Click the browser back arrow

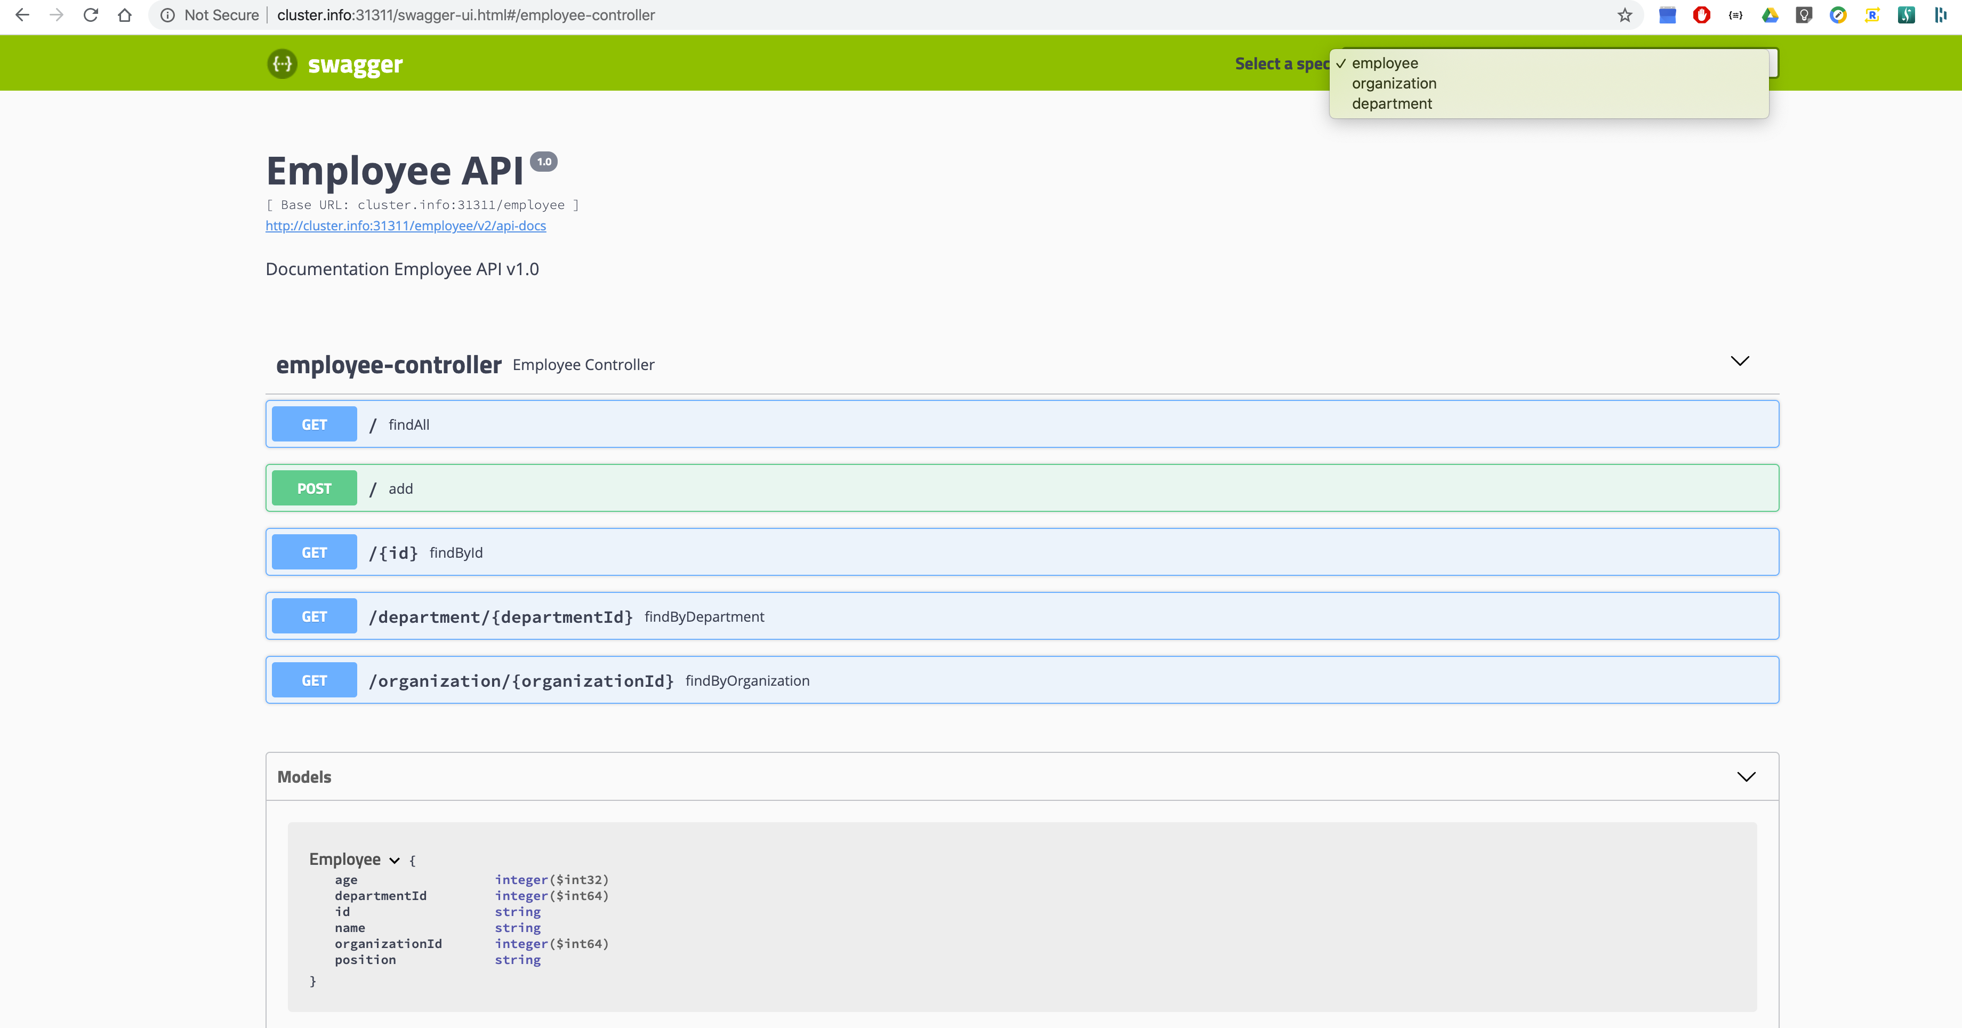[x=22, y=15]
